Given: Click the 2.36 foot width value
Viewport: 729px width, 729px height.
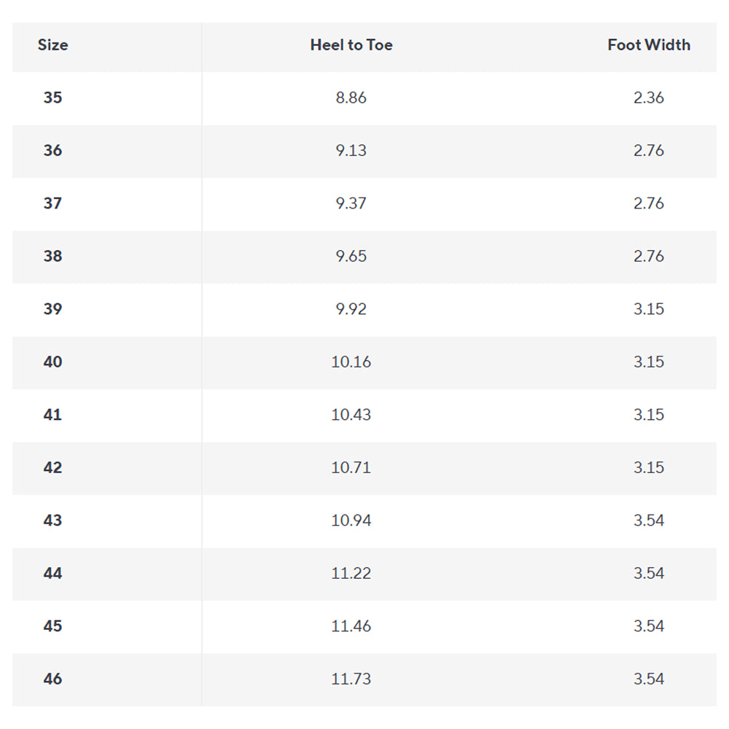Looking at the screenshot, I should tap(649, 98).
